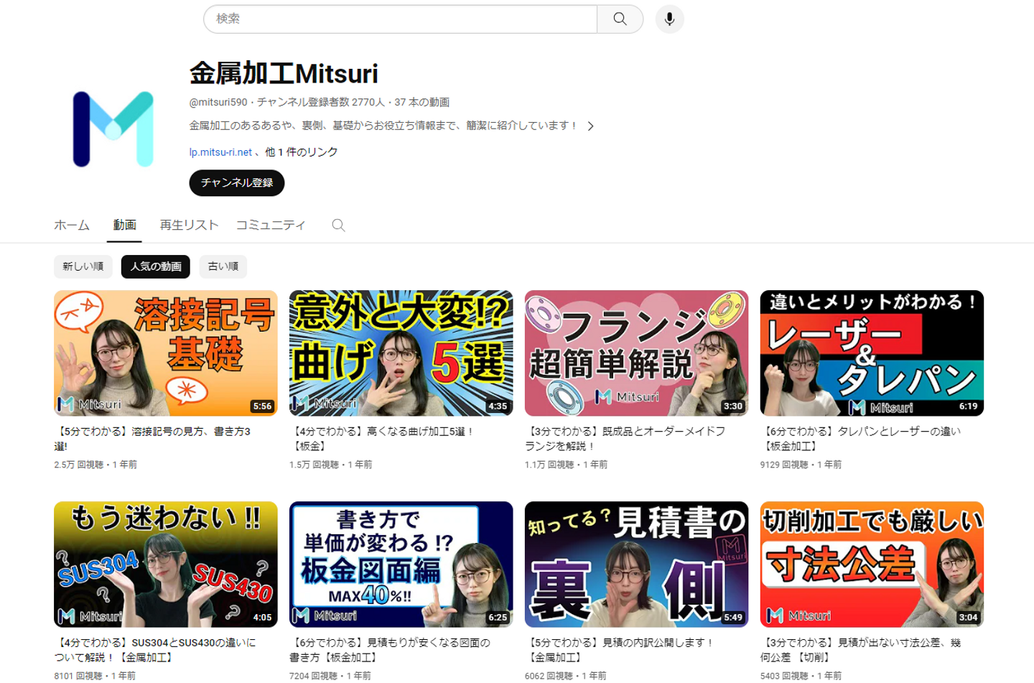1034x683 pixels.
Task: Click the 5:49 duration badge
Action: (733, 618)
